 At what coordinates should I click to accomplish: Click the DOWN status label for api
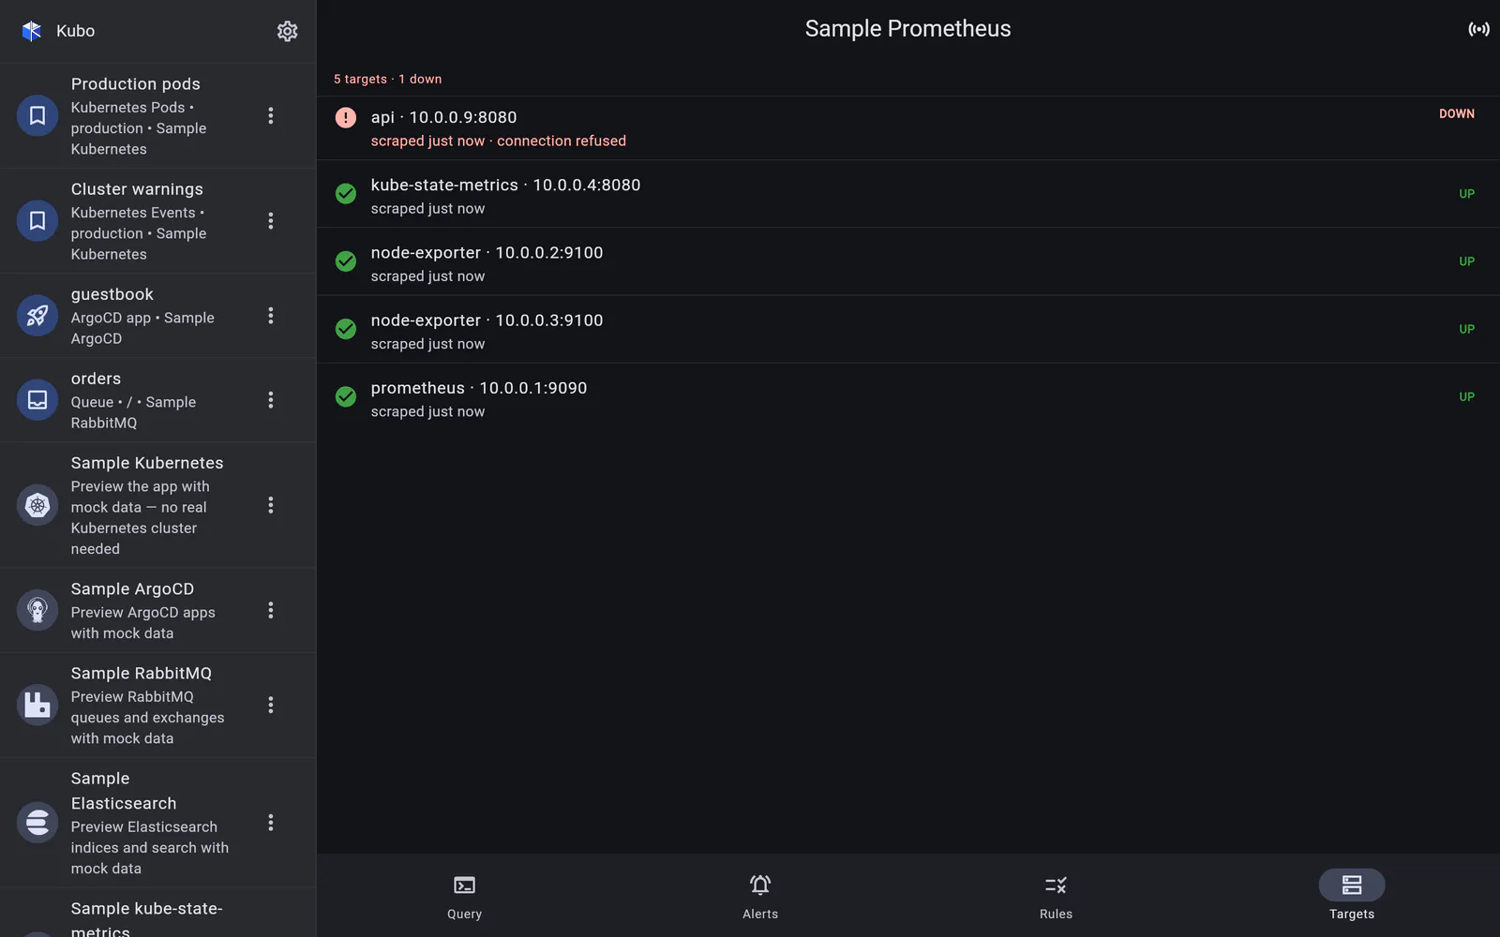[1456, 113]
